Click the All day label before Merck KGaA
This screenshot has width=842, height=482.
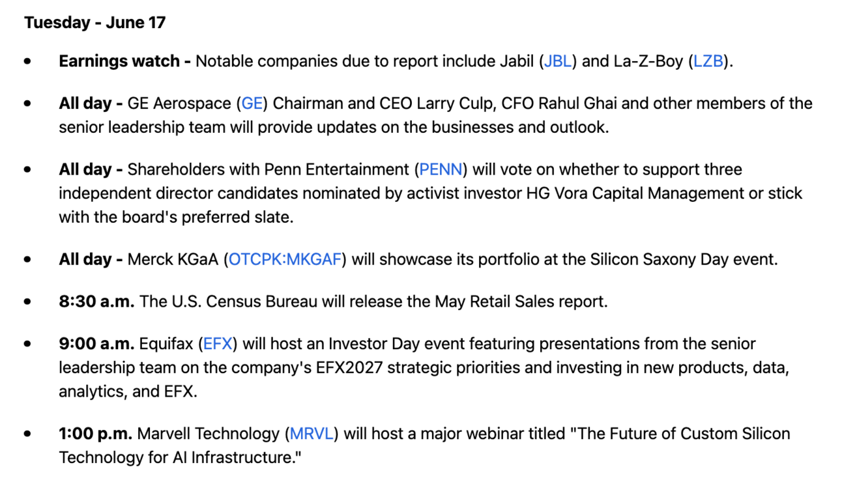(x=91, y=259)
